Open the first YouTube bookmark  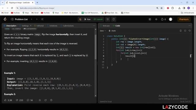tap(15, 13)
